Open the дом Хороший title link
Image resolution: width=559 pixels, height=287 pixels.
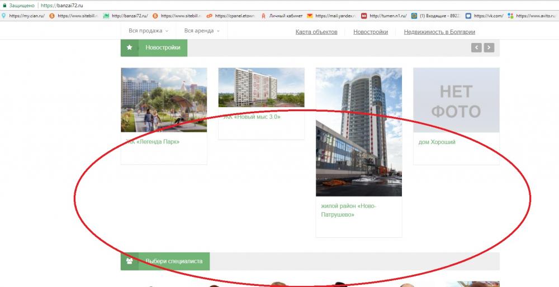pos(437,142)
